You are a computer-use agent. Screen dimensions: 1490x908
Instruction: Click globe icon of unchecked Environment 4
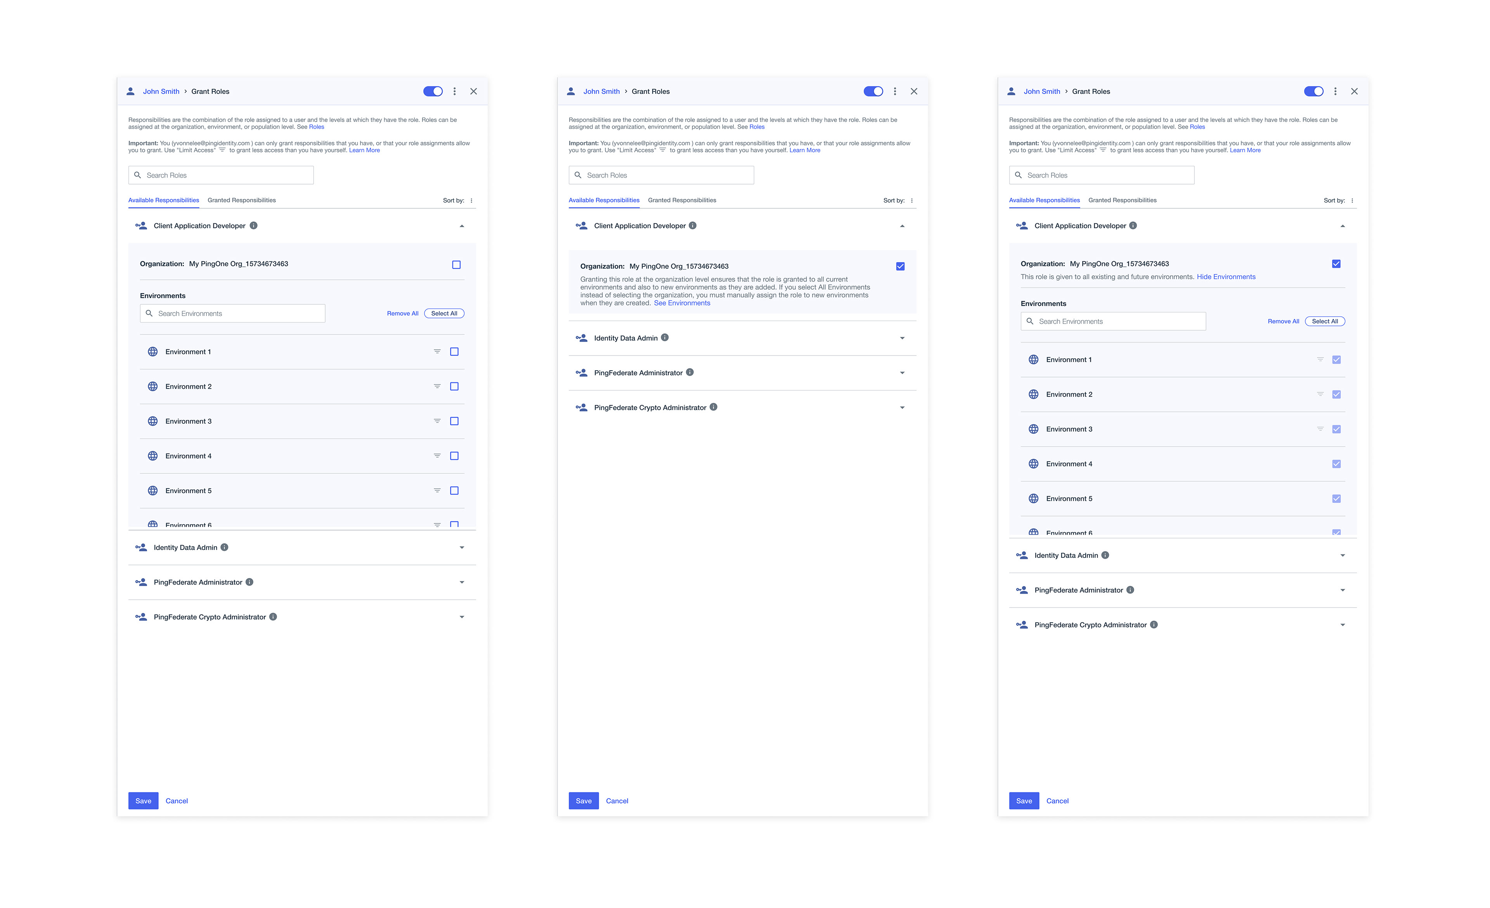(153, 456)
